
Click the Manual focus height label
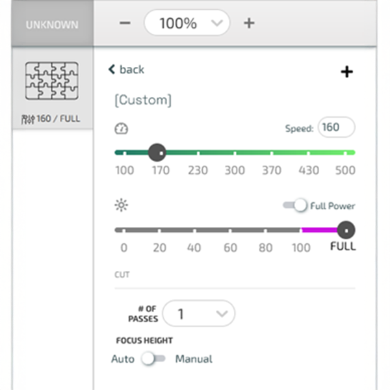(194, 359)
